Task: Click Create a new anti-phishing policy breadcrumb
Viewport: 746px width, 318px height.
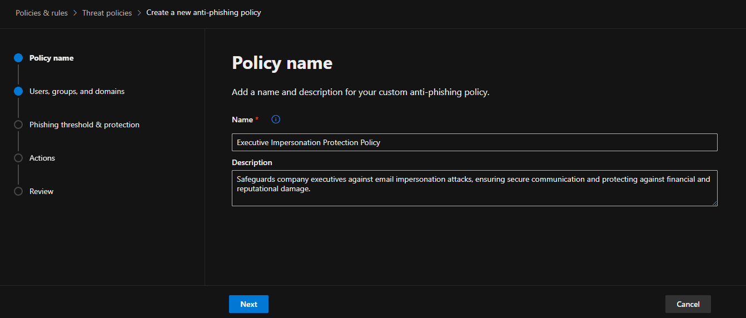Action: (203, 12)
